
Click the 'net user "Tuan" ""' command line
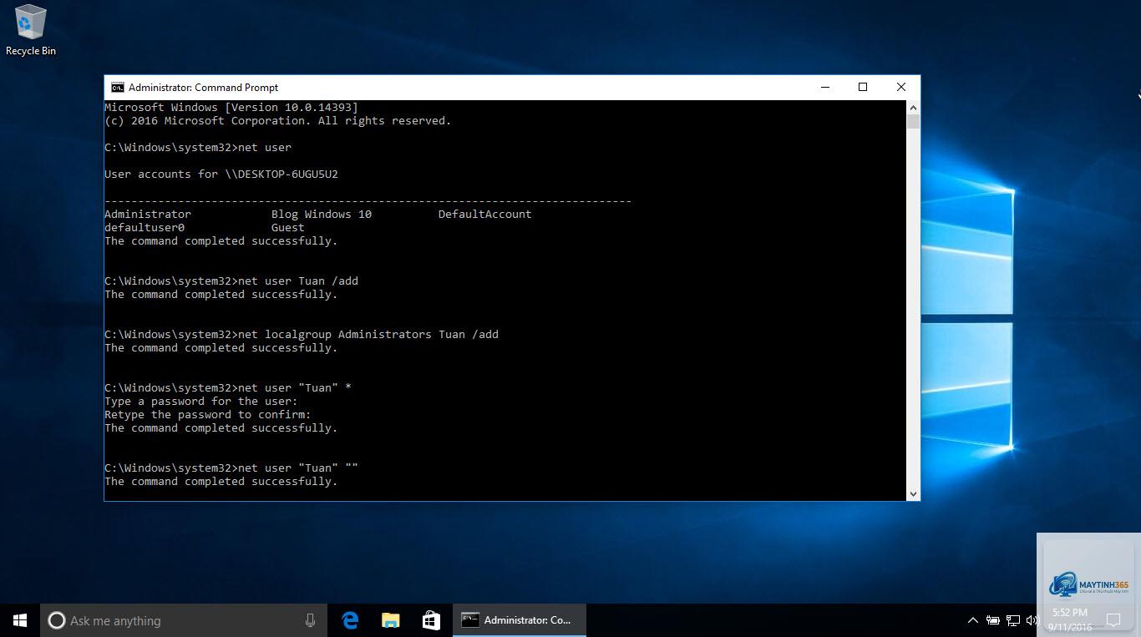pos(231,468)
